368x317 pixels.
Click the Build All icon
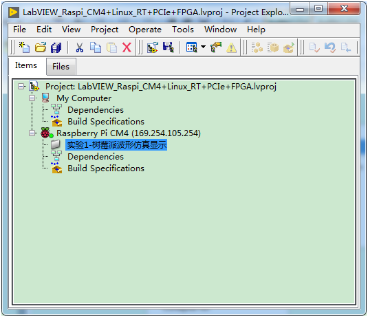[257, 47]
